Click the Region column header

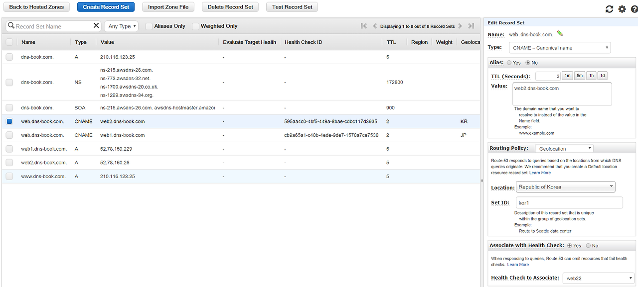pyautogui.click(x=419, y=42)
